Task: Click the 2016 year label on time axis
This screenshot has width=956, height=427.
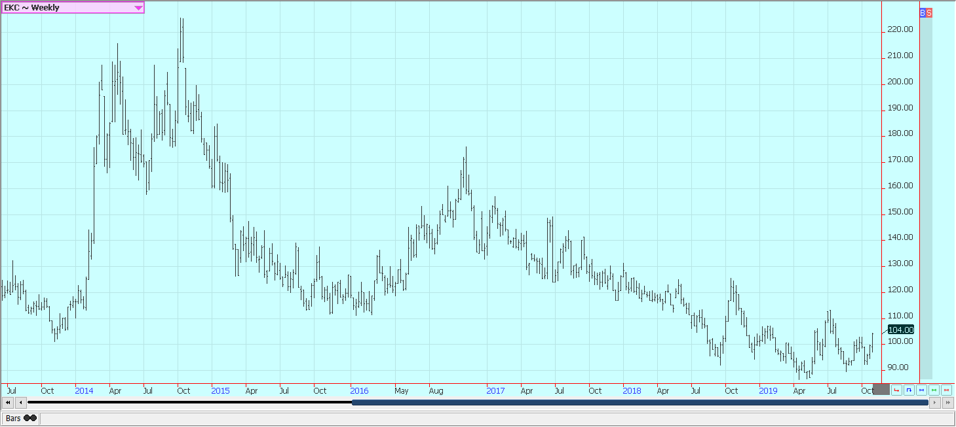Action: (x=359, y=391)
